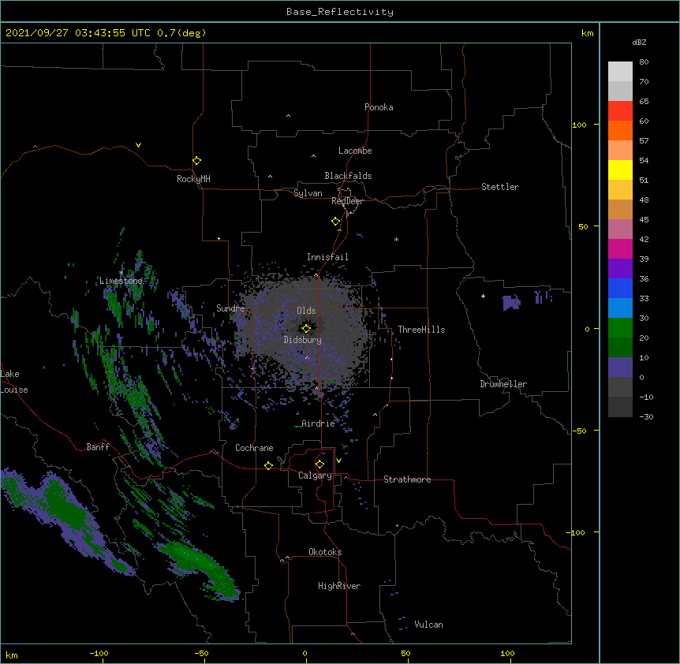The height and width of the screenshot is (664, 680).
Task: Click the Sundre label
Action: (230, 308)
